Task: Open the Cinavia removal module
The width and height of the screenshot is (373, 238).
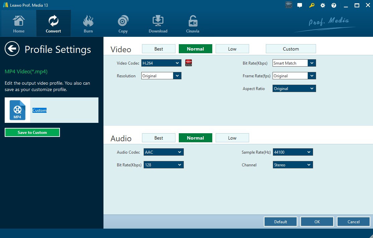Action: 193,24
